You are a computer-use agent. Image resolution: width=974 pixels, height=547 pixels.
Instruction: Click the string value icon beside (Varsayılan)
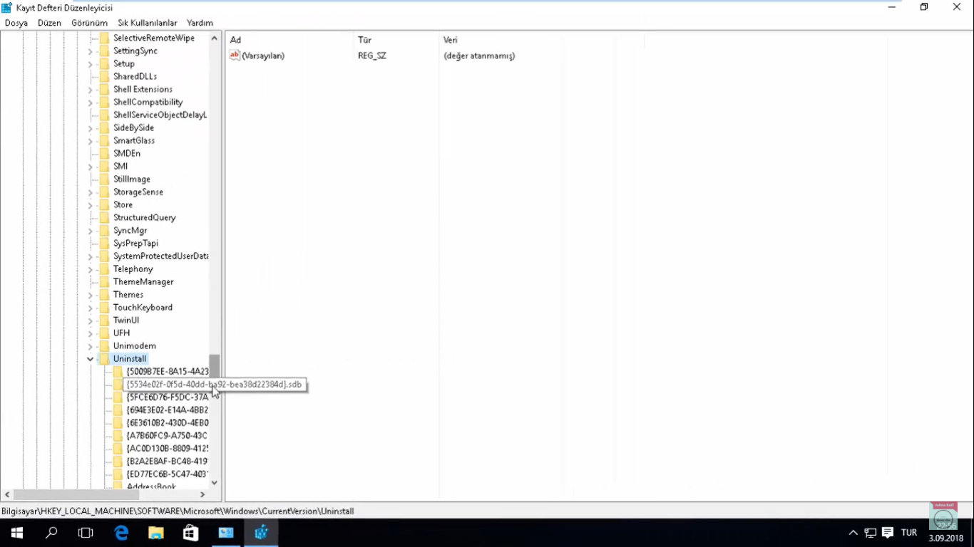pos(235,56)
